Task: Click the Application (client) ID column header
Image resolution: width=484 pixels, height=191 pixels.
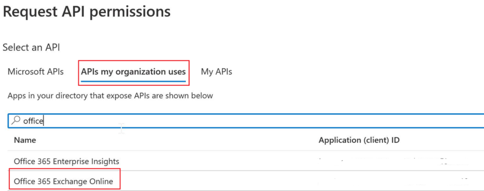Action: [x=360, y=140]
